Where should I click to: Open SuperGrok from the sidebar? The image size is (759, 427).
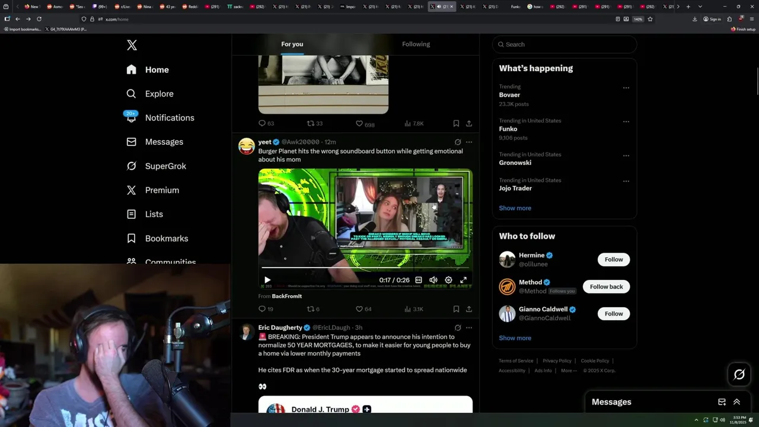[157, 166]
